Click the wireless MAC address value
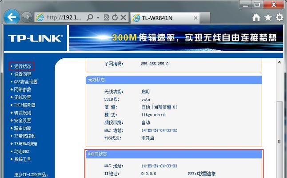This screenshot has width=287, height=178. pyautogui.click(x=159, y=130)
